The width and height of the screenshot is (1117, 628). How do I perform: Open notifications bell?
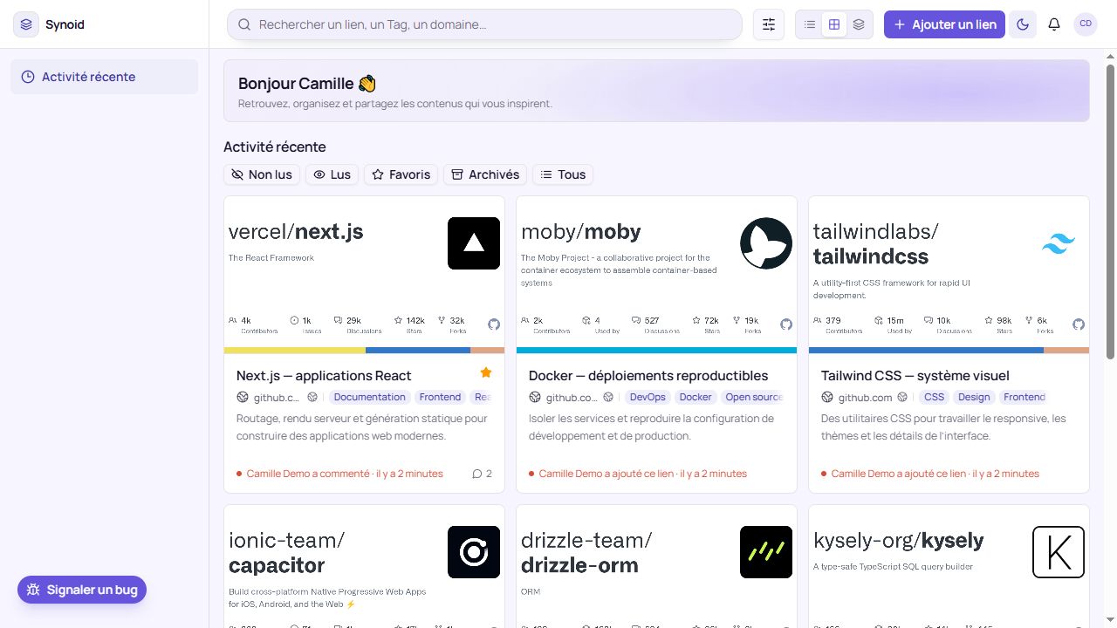(1054, 24)
